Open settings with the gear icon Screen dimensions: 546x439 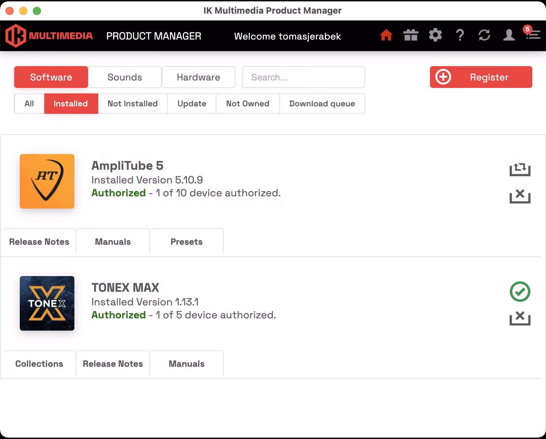point(435,35)
